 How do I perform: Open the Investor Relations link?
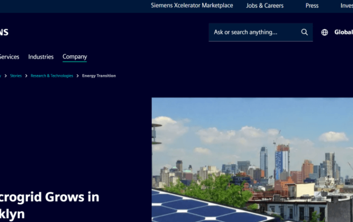[346, 6]
